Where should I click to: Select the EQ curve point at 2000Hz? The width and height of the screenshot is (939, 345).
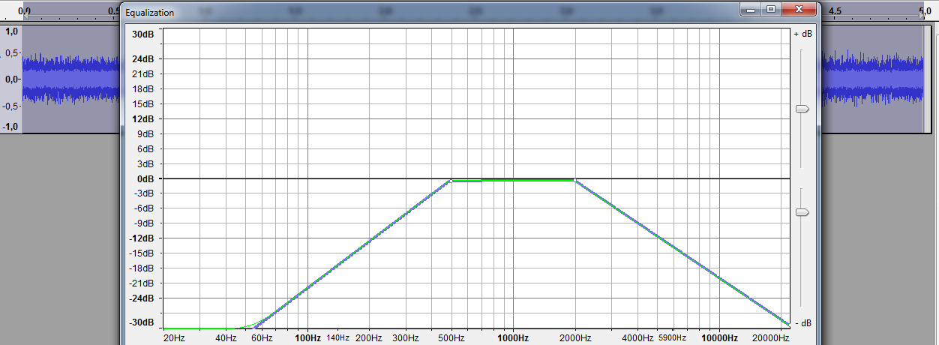point(574,180)
